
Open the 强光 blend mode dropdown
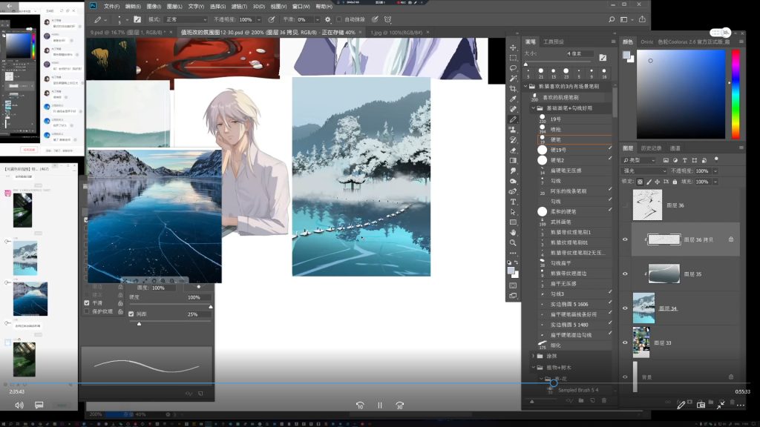tap(643, 171)
